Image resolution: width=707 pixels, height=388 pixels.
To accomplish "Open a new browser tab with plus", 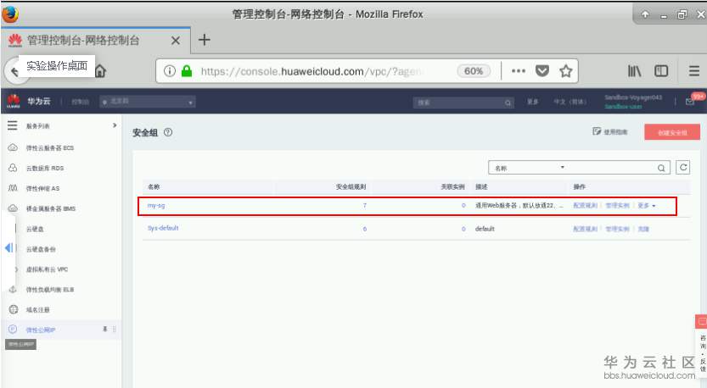I will pos(205,40).
